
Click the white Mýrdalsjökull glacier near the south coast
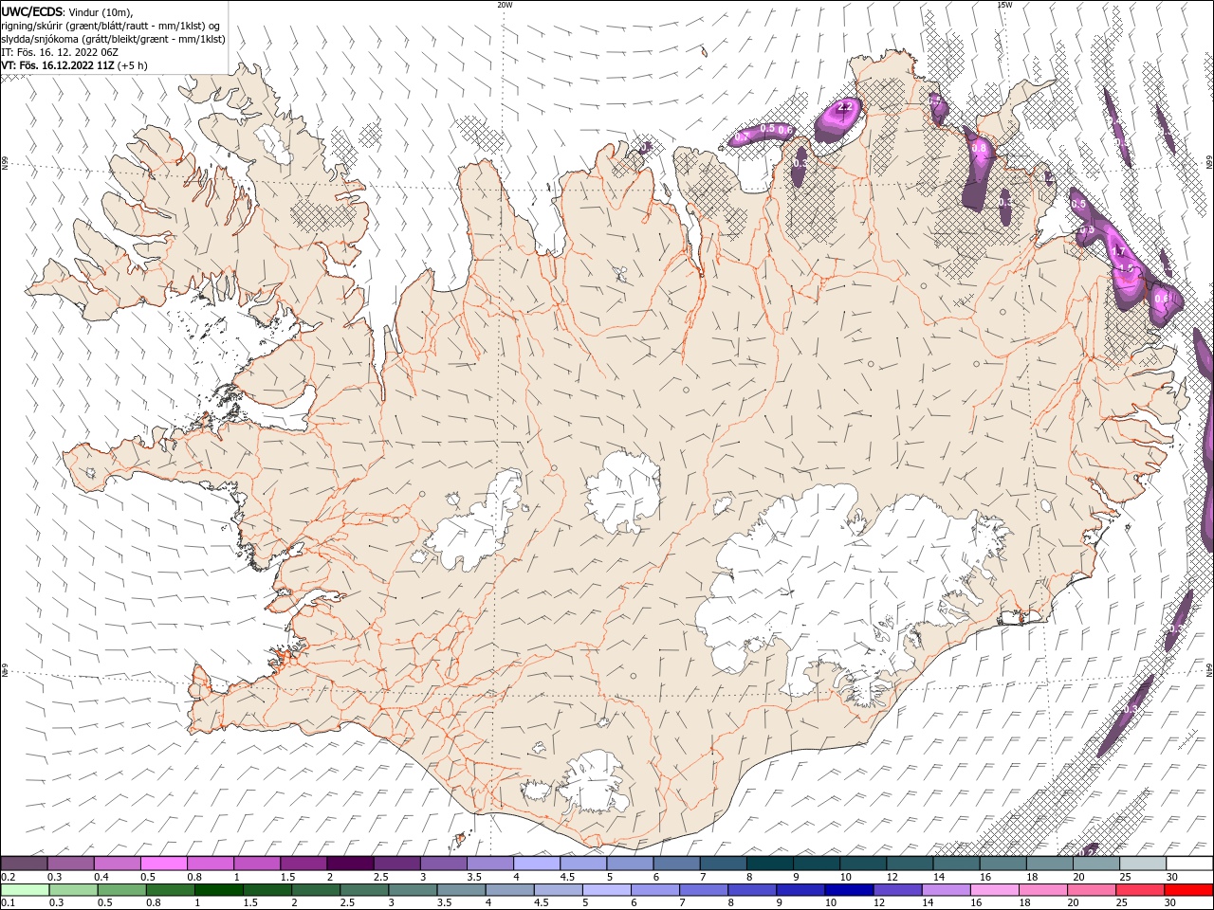tap(593, 782)
